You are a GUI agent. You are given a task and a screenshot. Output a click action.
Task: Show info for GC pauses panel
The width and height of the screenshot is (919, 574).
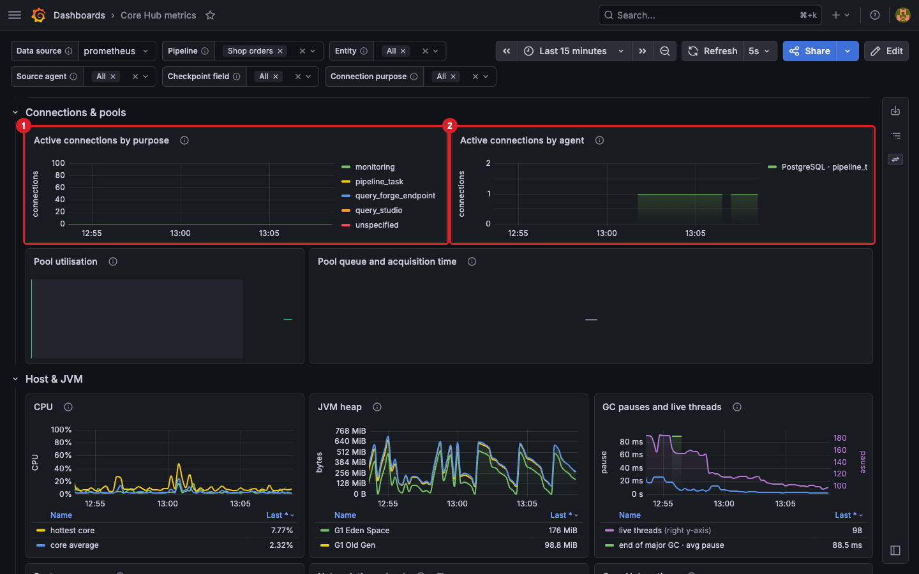[x=737, y=407]
